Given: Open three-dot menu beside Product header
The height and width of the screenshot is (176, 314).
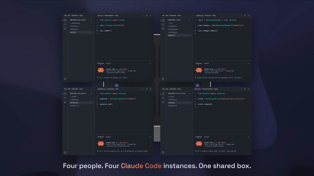Looking at the screenshot, I should [x=190, y=20].
